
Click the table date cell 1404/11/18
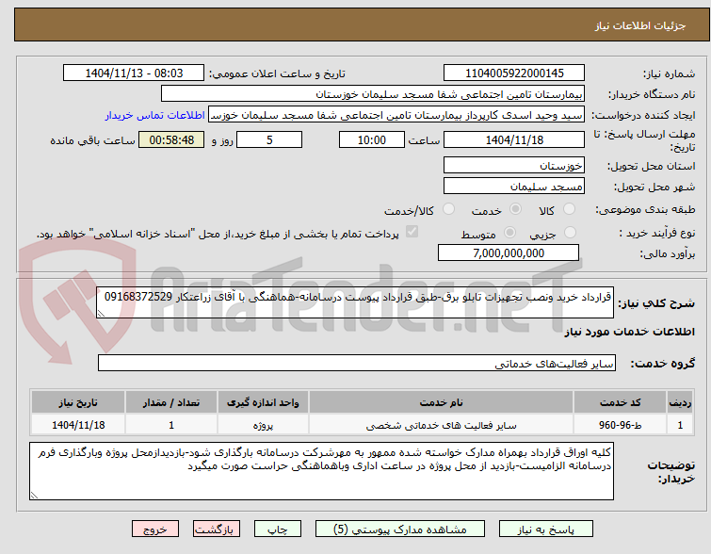point(78,425)
